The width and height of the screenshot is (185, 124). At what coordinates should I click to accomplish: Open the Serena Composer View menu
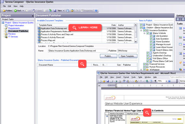(15, 6)
